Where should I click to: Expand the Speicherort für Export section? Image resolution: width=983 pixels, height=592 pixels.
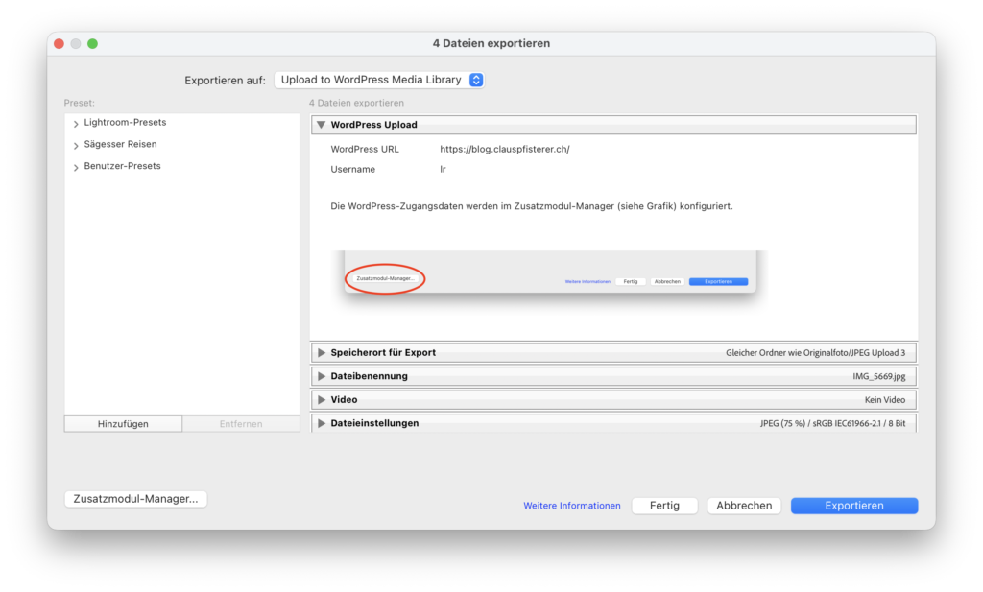(322, 353)
